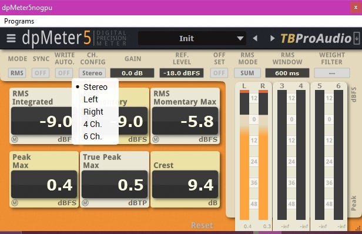362x234 pixels.
Task: Click the channel 4 level meter
Action: click(301, 155)
